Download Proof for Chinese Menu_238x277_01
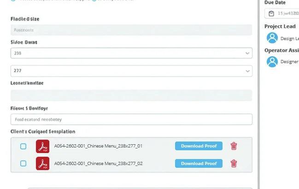Viewport: 299px width, 189px height. tap(199, 146)
